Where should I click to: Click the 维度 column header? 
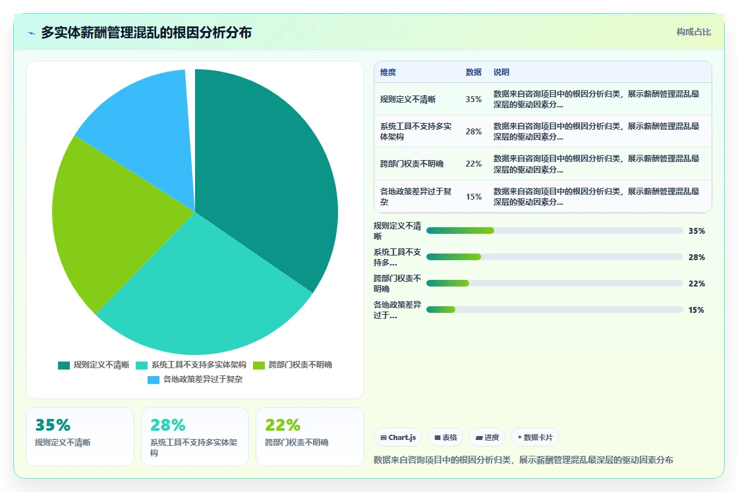(x=388, y=72)
